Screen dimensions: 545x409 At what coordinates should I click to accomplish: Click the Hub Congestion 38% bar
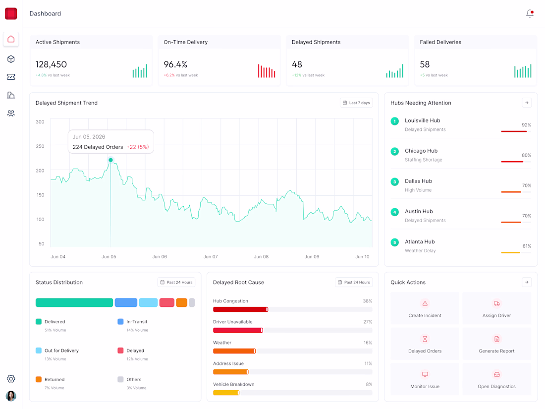(x=293, y=309)
